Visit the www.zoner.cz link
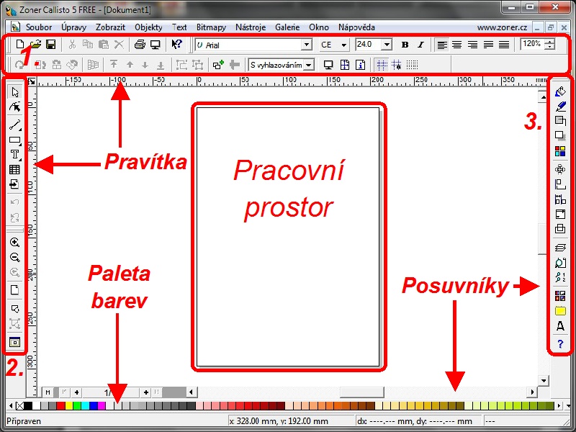Image resolution: width=576 pixels, height=432 pixels. click(502, 27)
